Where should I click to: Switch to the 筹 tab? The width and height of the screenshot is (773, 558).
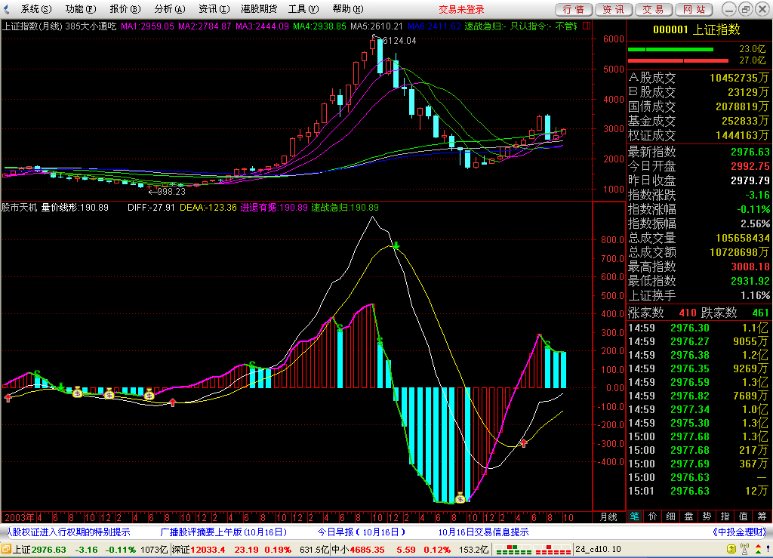click(x=762, y=516)
